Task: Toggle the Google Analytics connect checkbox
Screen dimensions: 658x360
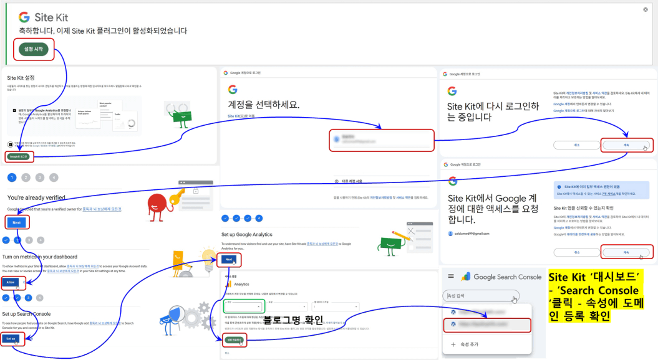Action: point(15,111)
